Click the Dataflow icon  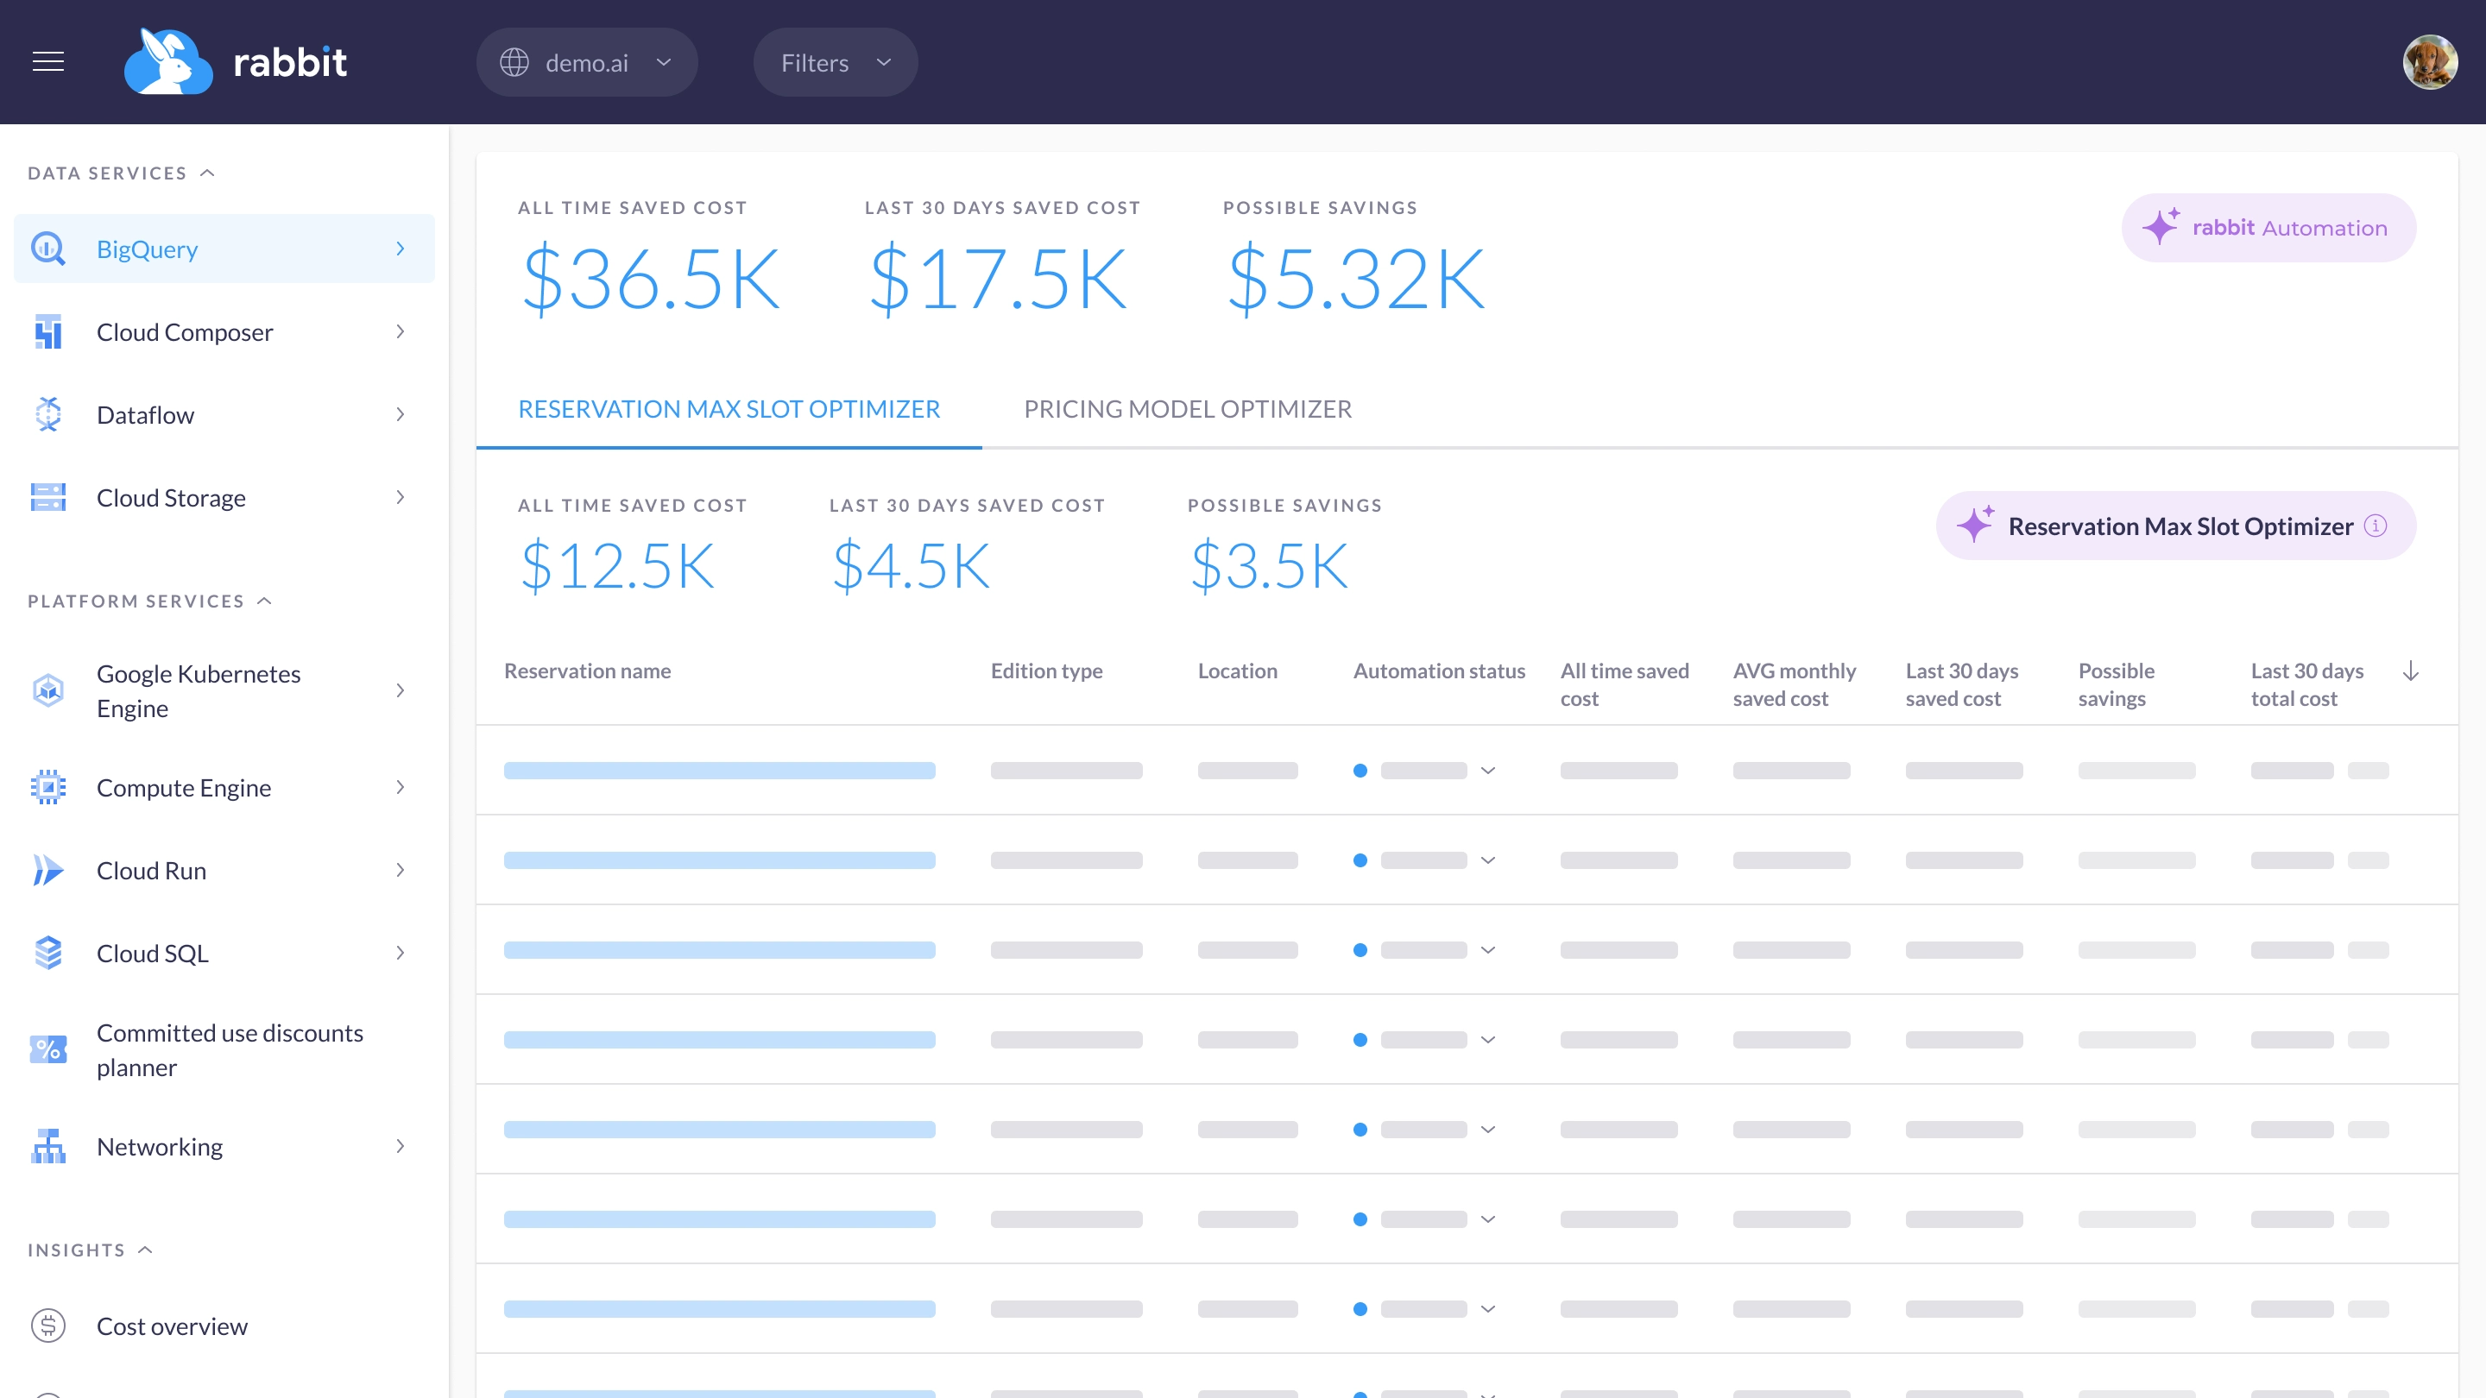pyautogui.click(x=48, y=415)
